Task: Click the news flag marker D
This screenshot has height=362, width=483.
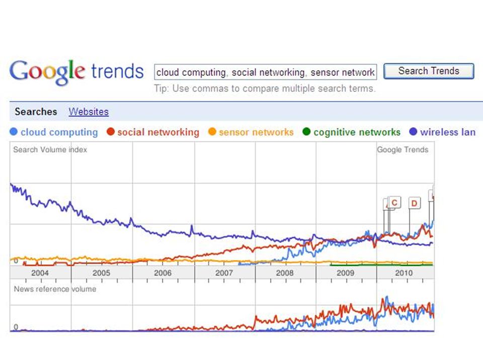Action: point(414,203)
